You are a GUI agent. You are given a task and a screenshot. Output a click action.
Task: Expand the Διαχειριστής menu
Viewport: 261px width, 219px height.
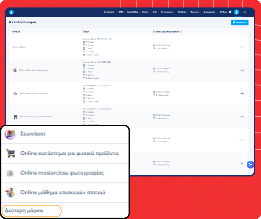(210, 12)
